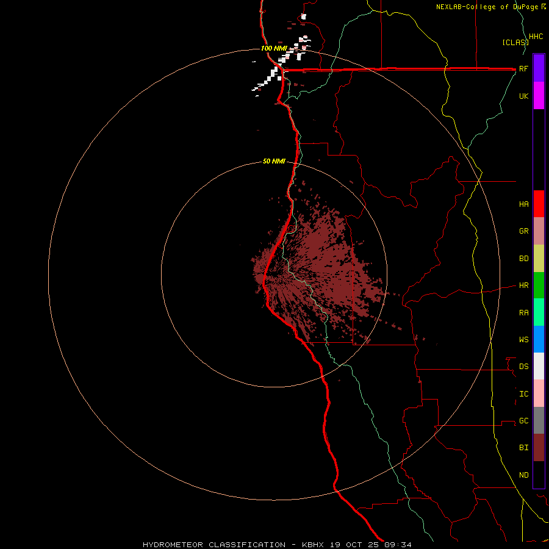Image resolution: width=549 pixels, height=549 pixels.
Task: Click the KBHX radar site identifier
Action: tap(313, 545)
